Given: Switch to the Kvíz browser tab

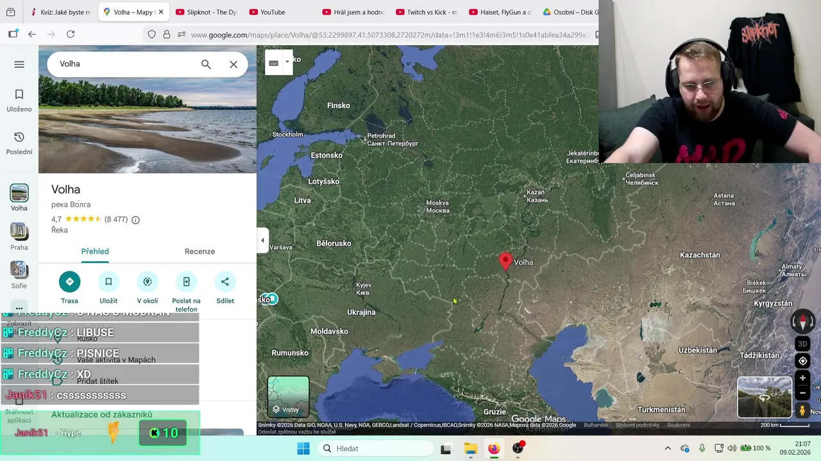Looking at the screenshot, I should tap(61, 12).
